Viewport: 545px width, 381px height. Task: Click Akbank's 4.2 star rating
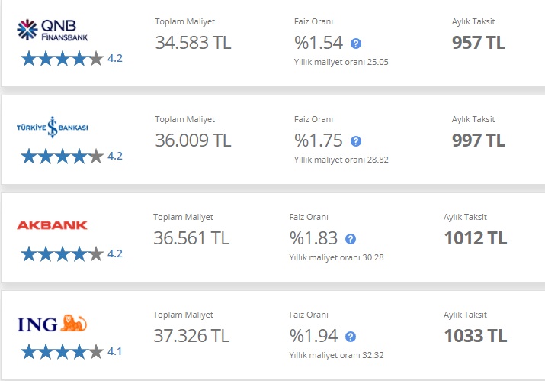pos(71,254)
